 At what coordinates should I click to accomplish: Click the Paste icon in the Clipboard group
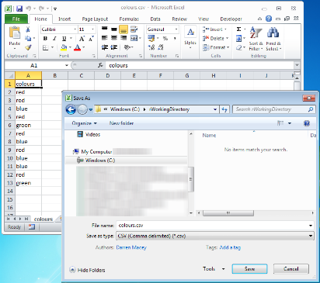[x=15, y=33]
